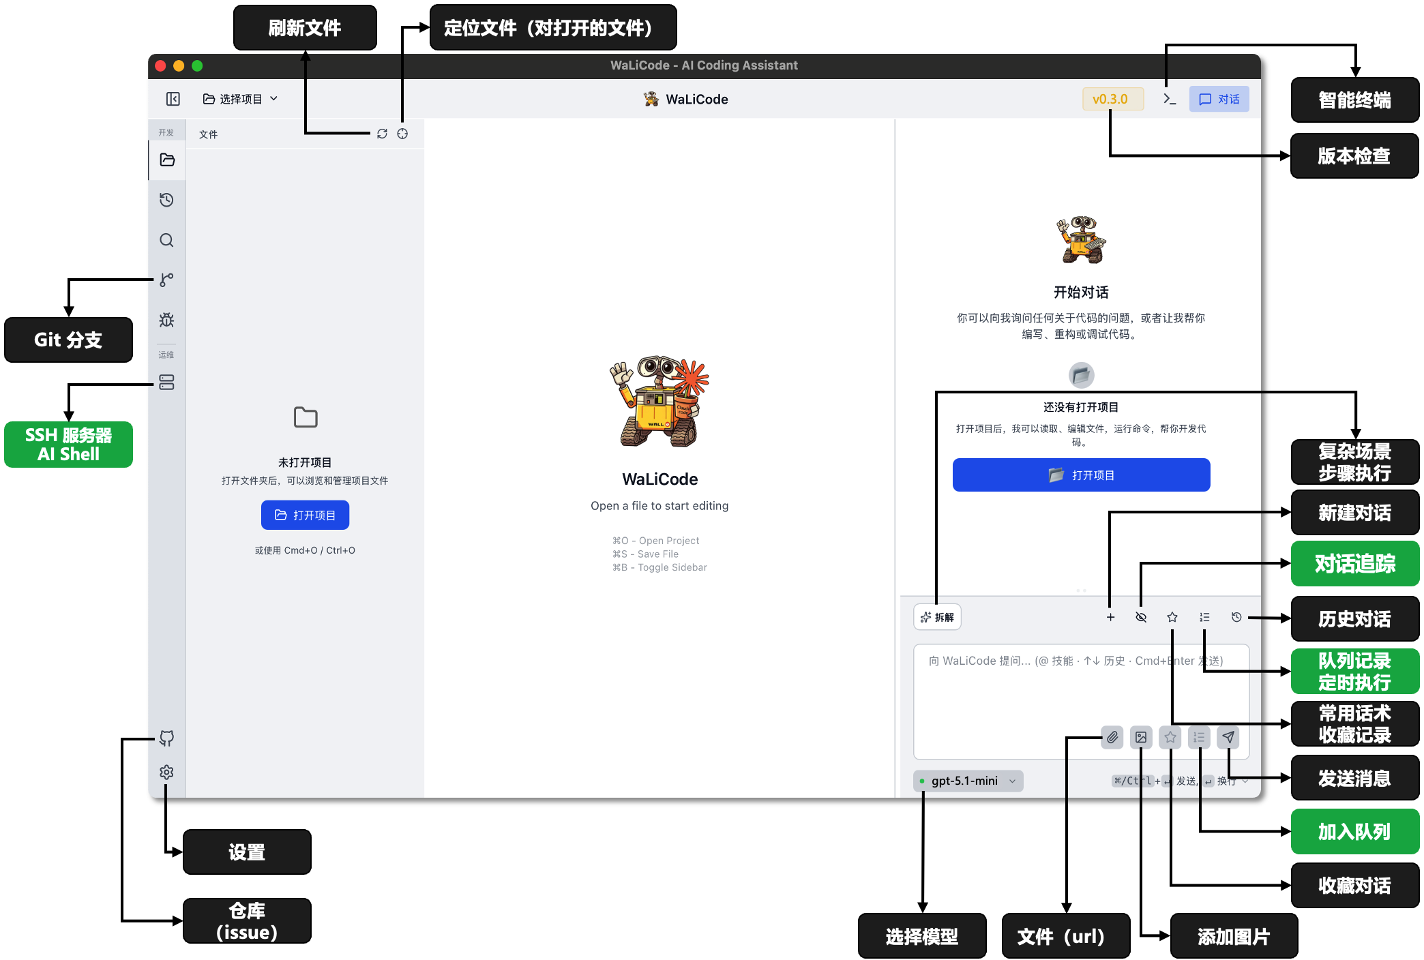Click the empty folder icon in file panel

pos(306,417)
